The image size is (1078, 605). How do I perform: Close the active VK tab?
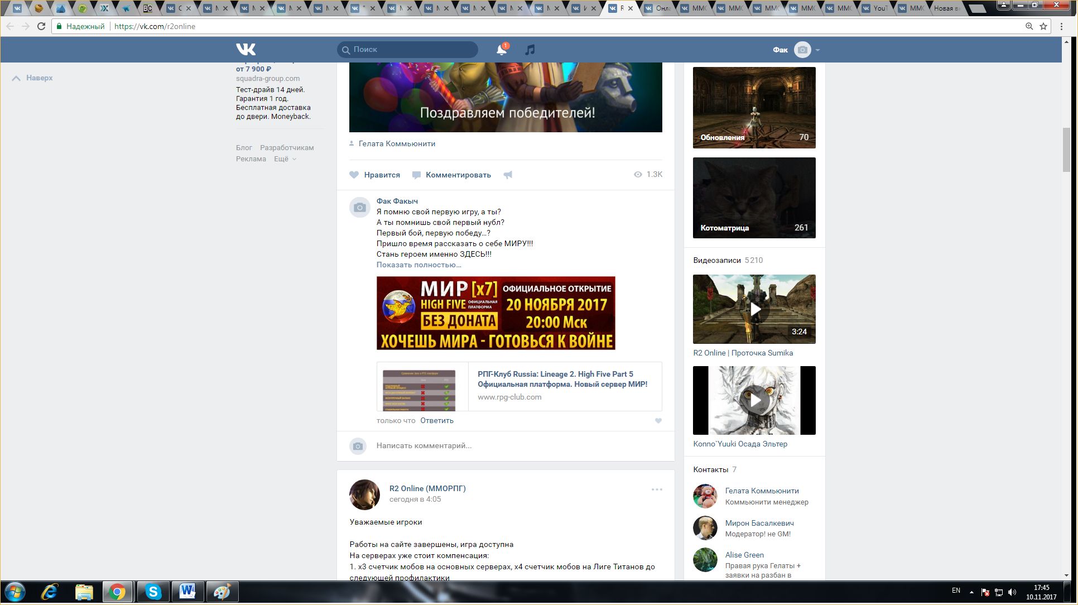(631, 8)
